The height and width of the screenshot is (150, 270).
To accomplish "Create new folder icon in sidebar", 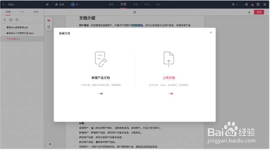I will pyautogui.click(x=11, y=20).
